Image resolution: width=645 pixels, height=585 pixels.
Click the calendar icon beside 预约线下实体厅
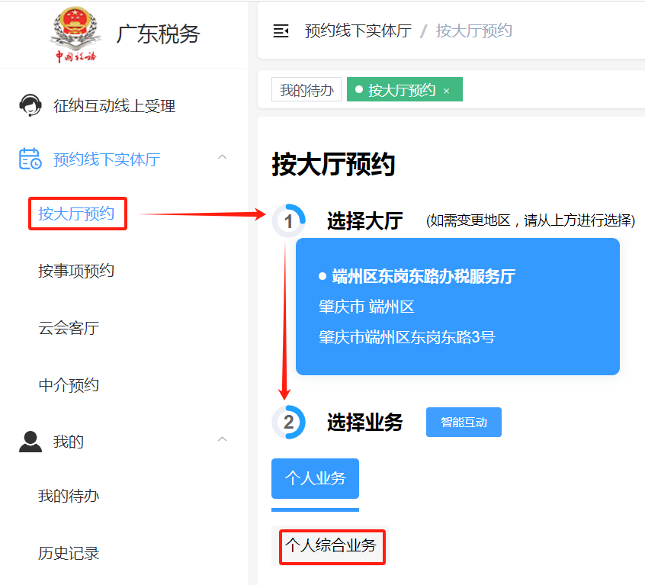[30, 159]
